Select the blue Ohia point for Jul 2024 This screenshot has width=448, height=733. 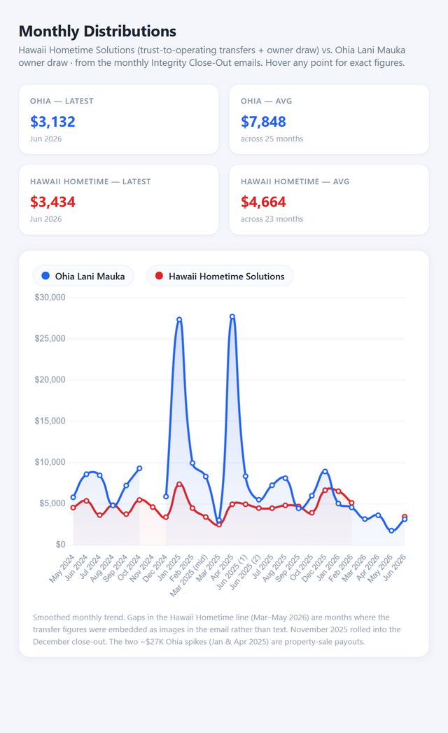99,475
